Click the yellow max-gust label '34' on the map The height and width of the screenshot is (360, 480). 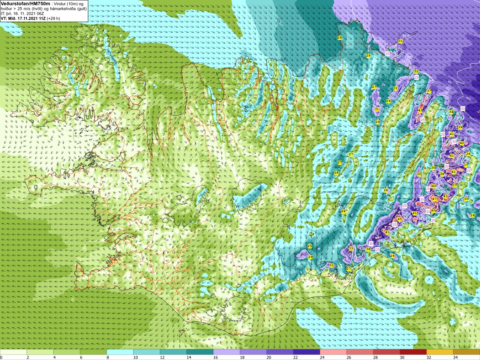[451, 112]
